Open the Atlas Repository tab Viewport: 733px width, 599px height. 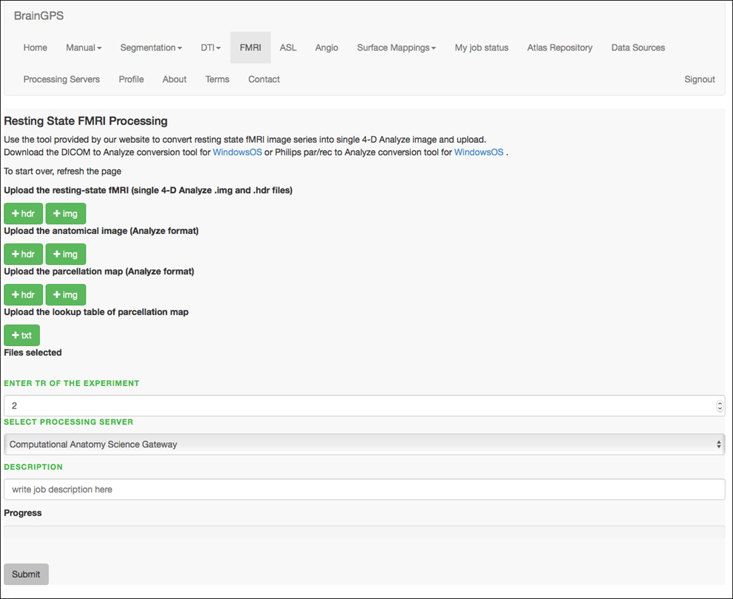click(x=560, y=47)
